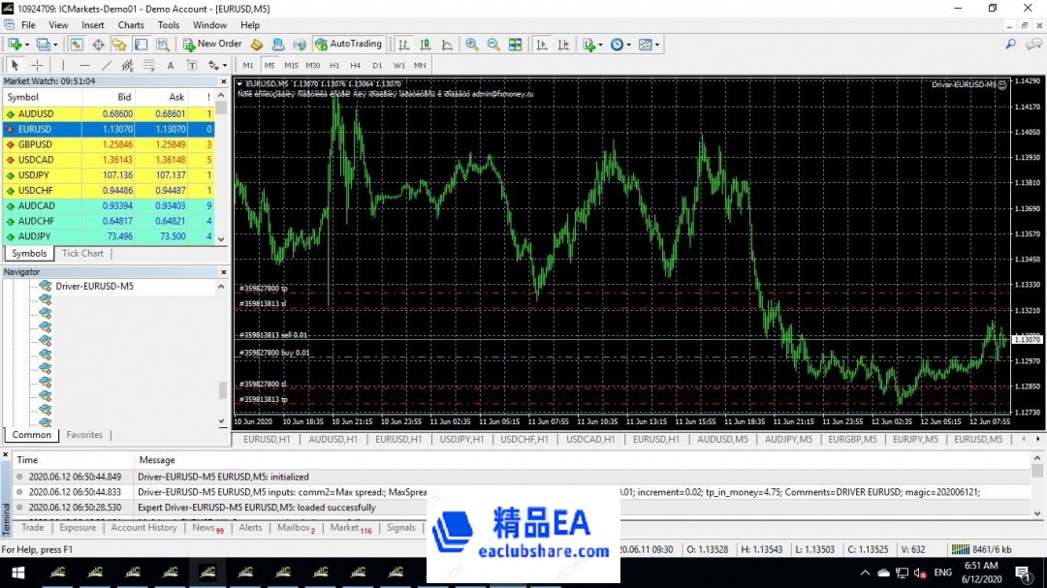Open the Charts menu
Viewport: 1047px width, 588px height.
pyautogui.click(x=131, y=25)
